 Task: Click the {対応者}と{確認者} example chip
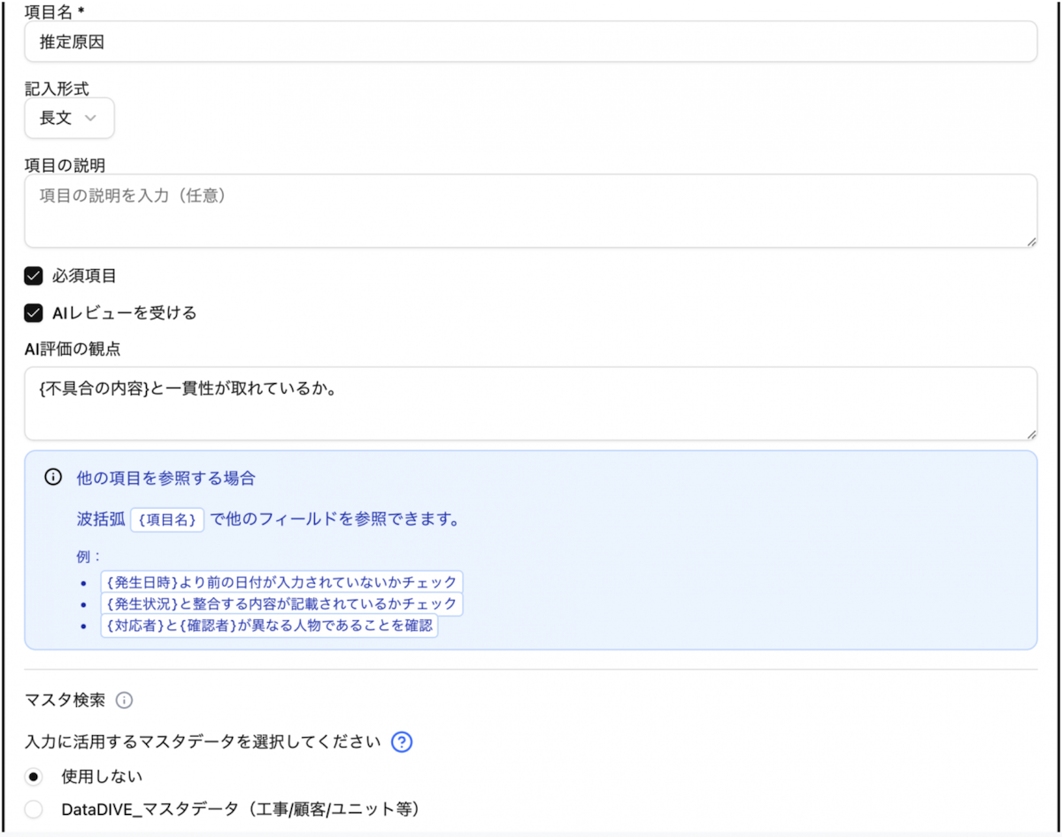(270, 626)
